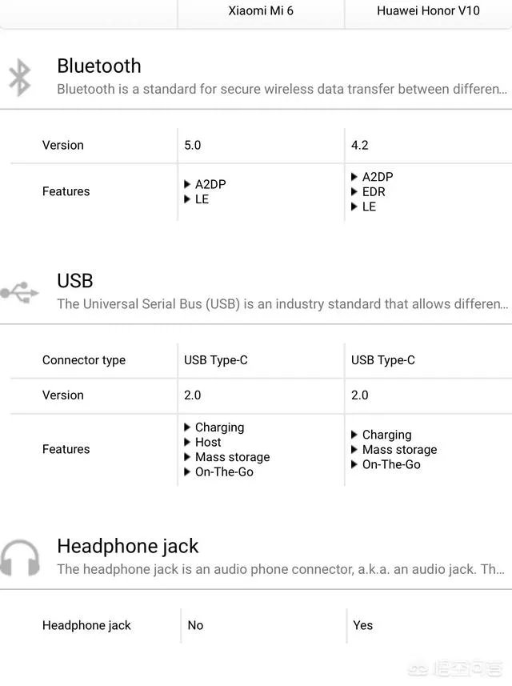Image resolution: width=512 pixels, height=686 pixels.
Task: Click the Huawei EDR feature arrow
Action: [x=355, y=192]
